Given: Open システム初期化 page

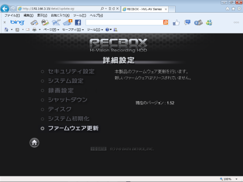Looking at the screenshot, I should [x=69, y=119].
